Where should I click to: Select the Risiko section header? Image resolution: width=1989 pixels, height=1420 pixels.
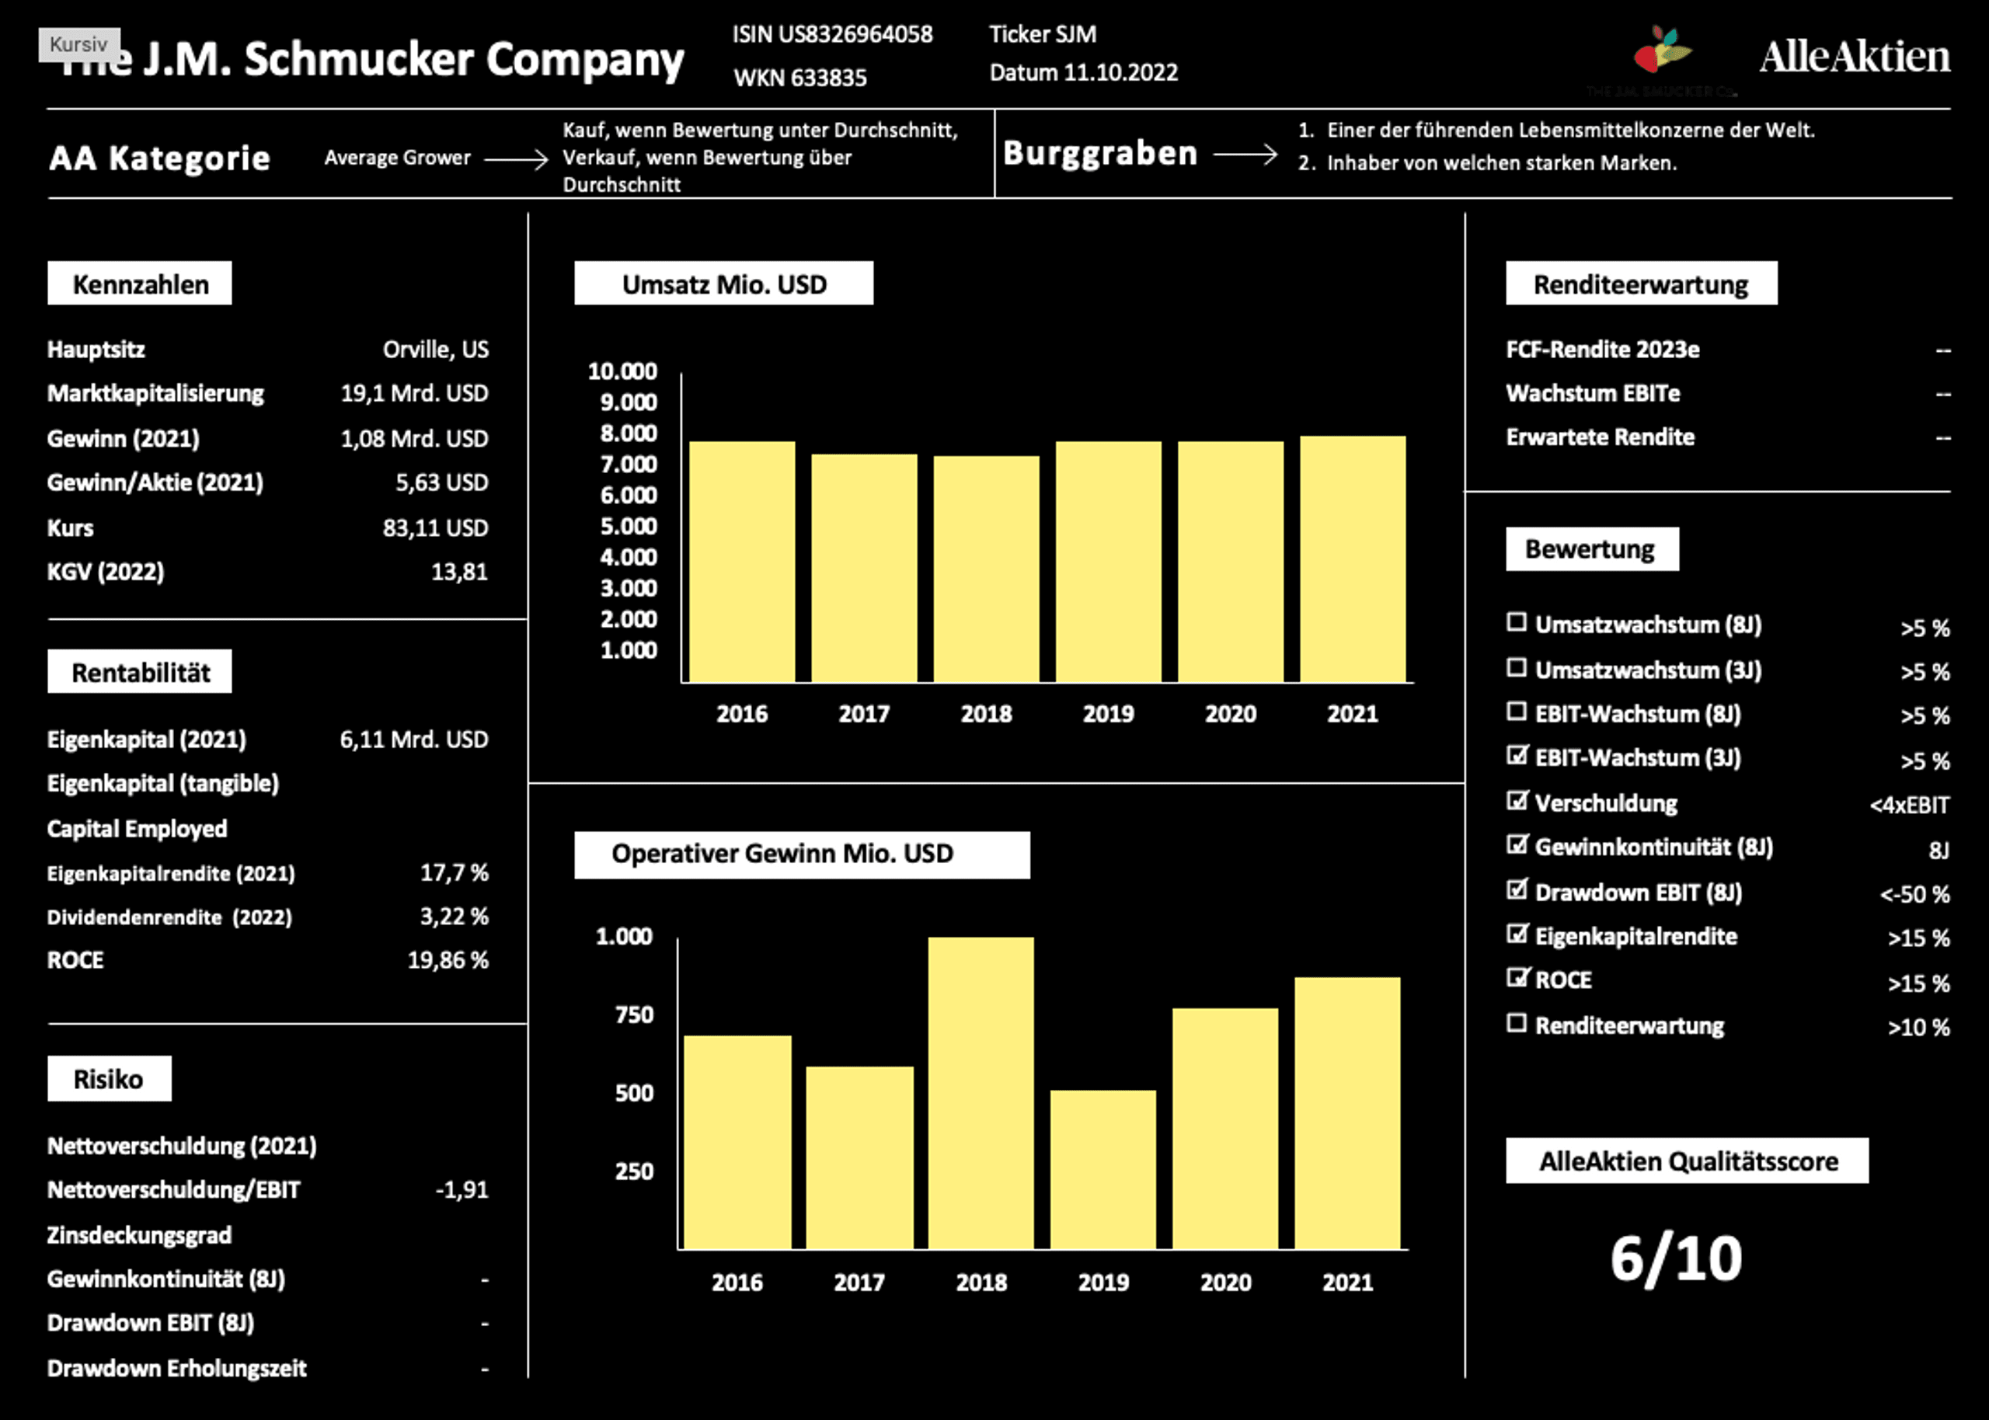[110, 1078]
